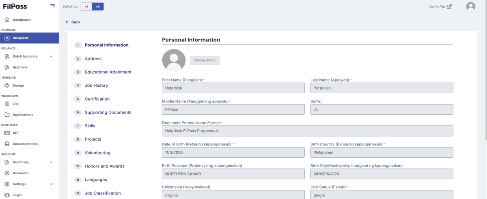Click the Verify File external link icon
This screenshot has height=199, width=487.
[449, 6]
